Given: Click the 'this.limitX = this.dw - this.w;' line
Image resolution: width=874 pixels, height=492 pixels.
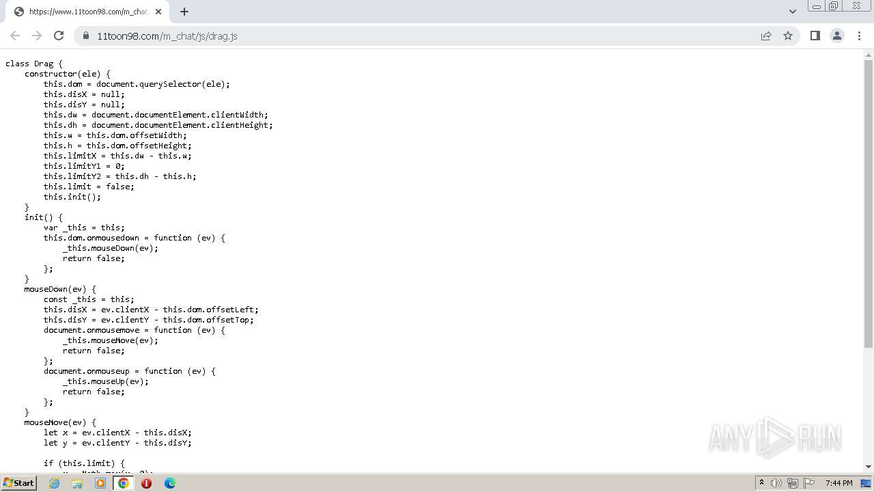Looking at the screenshot, I should coord(117,156).
